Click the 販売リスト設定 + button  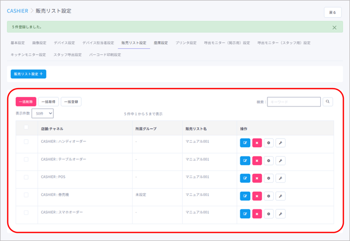(x=29, y=74)
